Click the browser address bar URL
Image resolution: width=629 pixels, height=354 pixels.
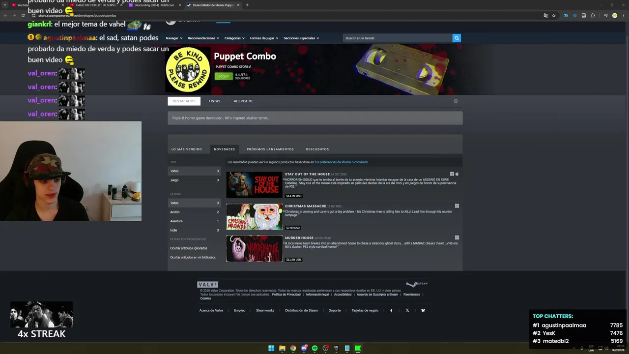[77, 15]
